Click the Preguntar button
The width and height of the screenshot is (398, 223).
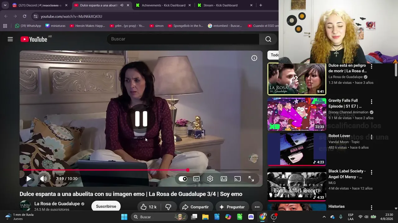coord(232,207)
